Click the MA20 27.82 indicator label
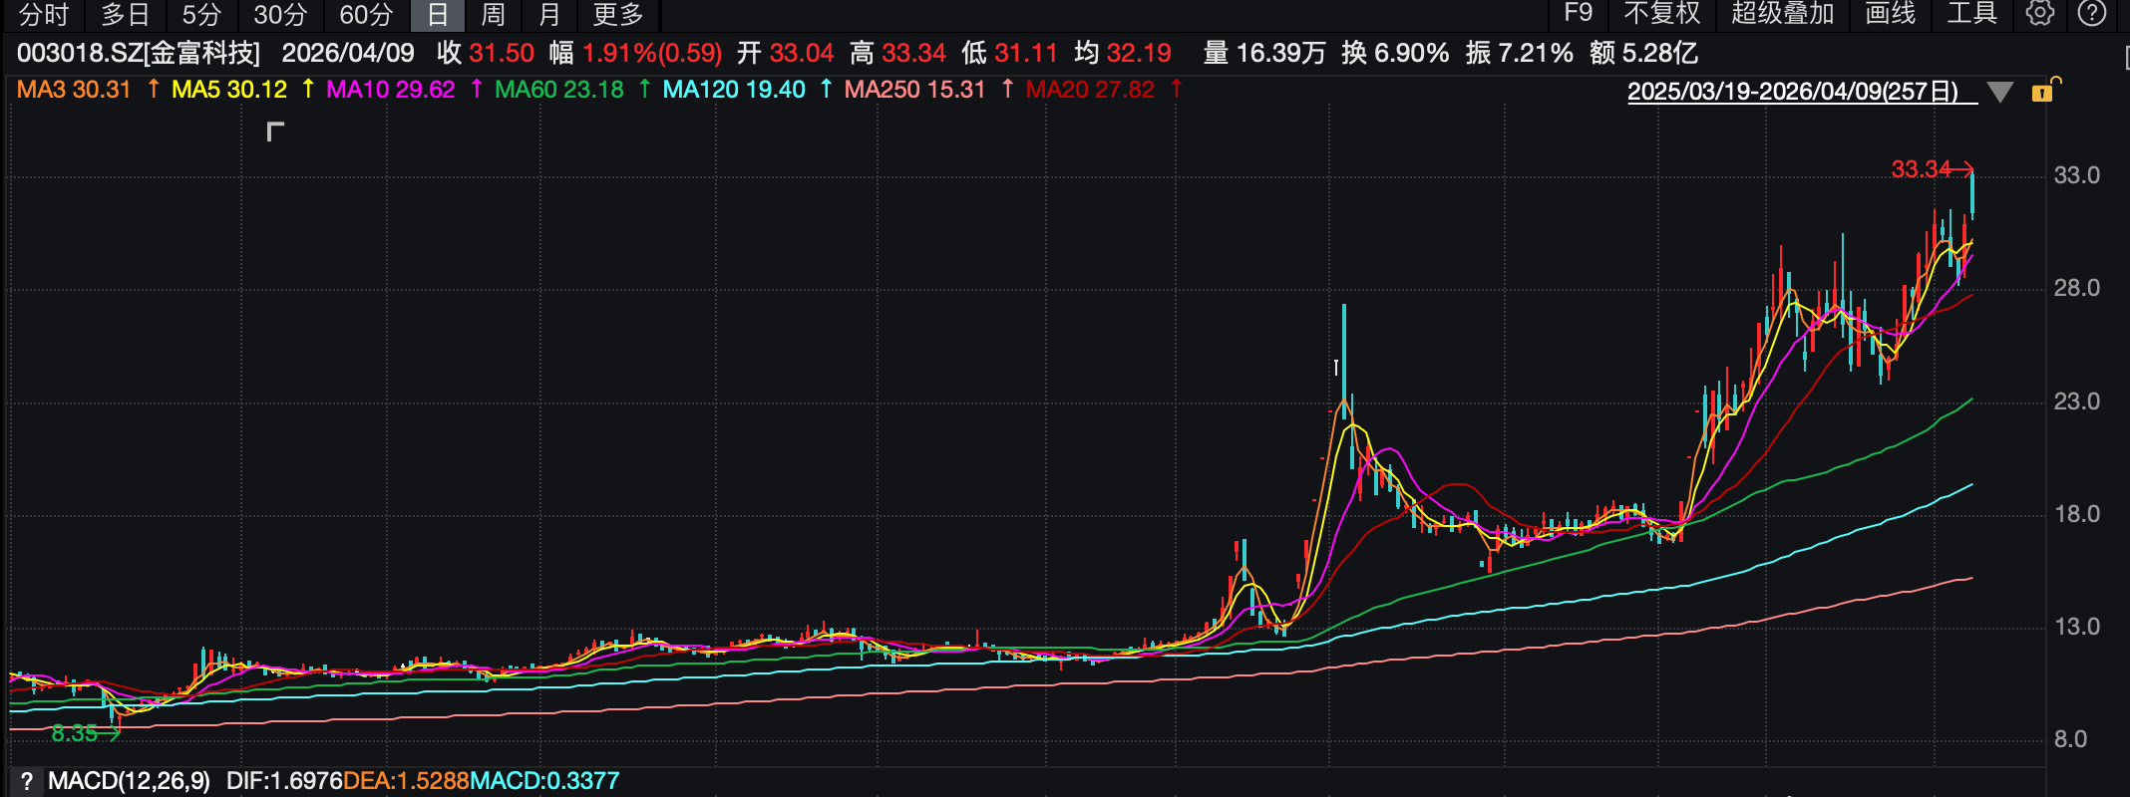This screenshot has height=797, width=2130. (1090, 90)
